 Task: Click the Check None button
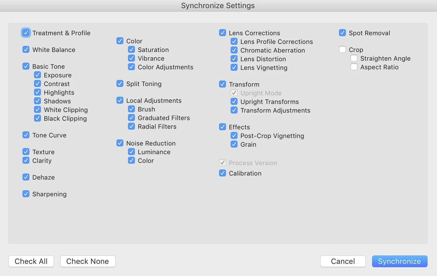coord(88,261)
